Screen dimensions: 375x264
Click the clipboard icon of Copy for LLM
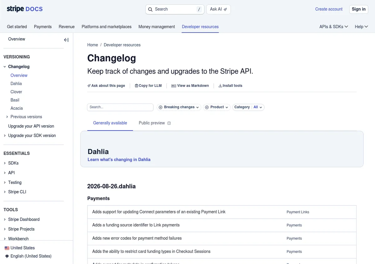pos(136,86)
